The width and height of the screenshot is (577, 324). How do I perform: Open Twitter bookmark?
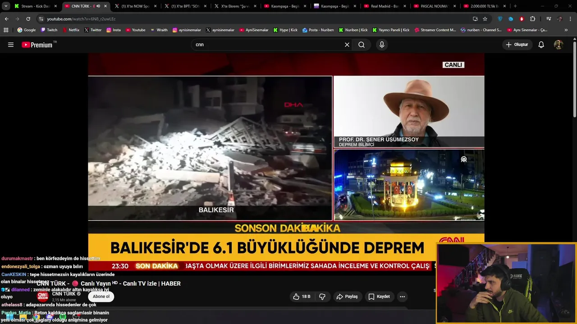click(93, 30)
